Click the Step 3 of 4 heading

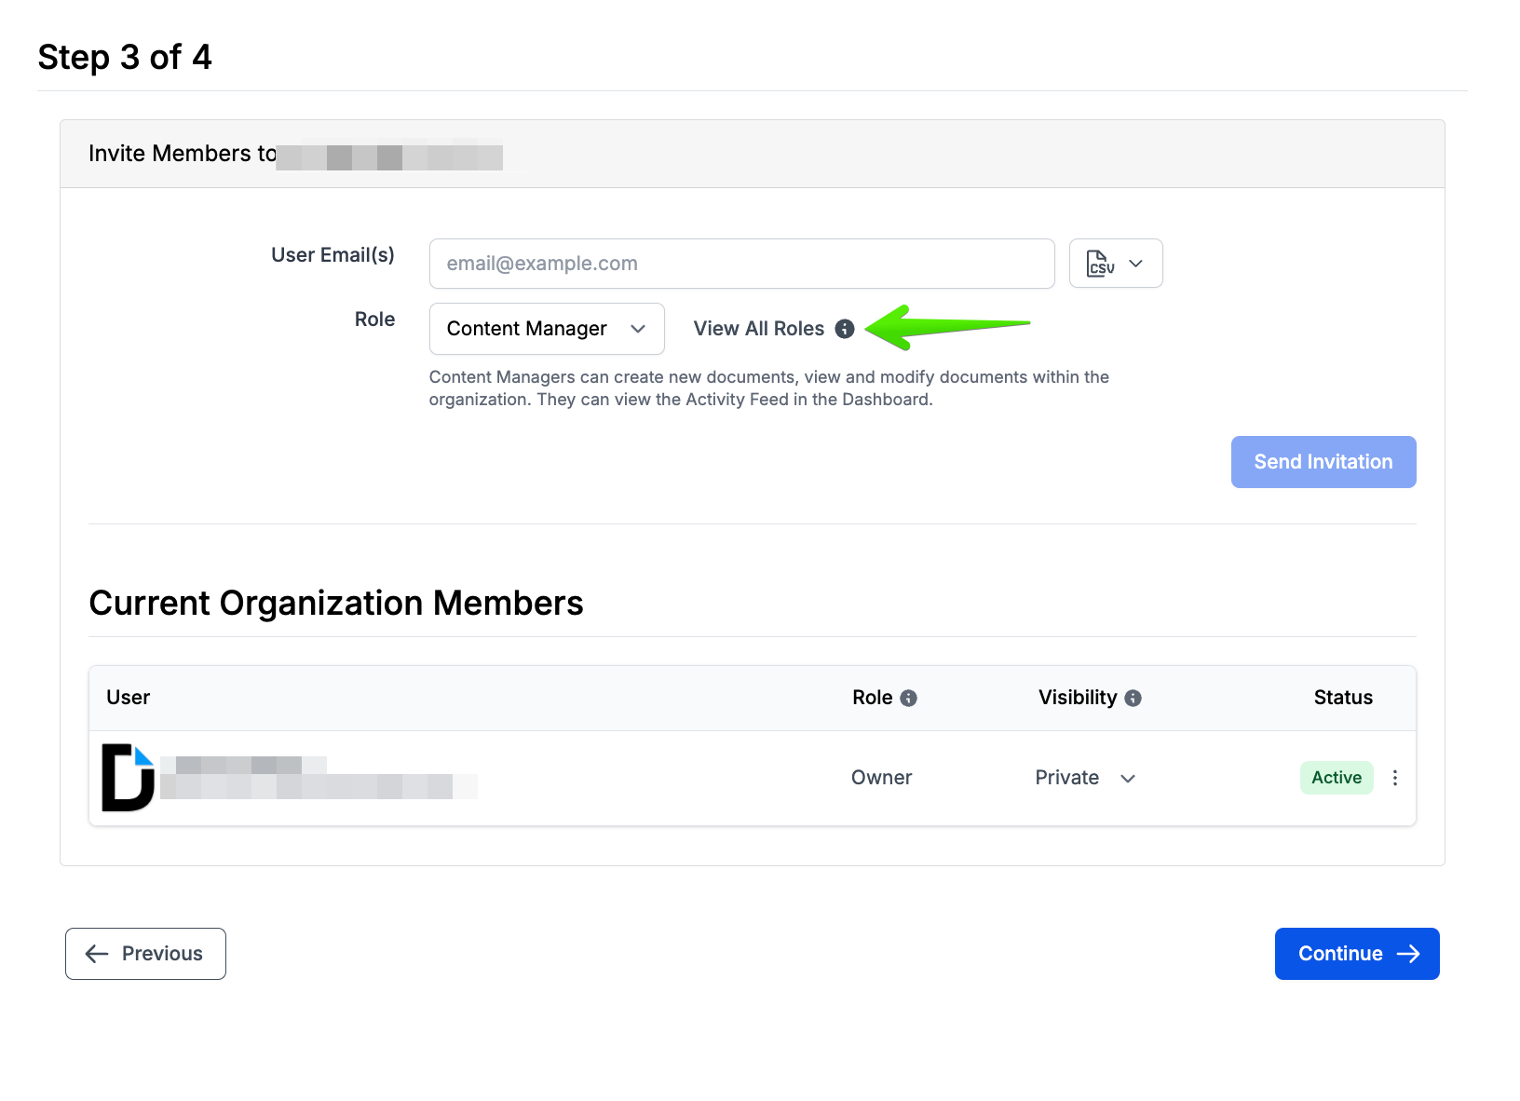click(125, 58)
